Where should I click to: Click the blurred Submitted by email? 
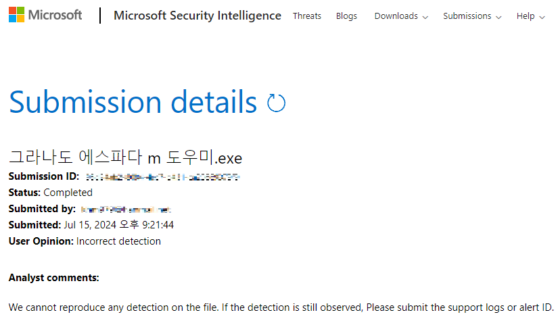tap(126, 209)
